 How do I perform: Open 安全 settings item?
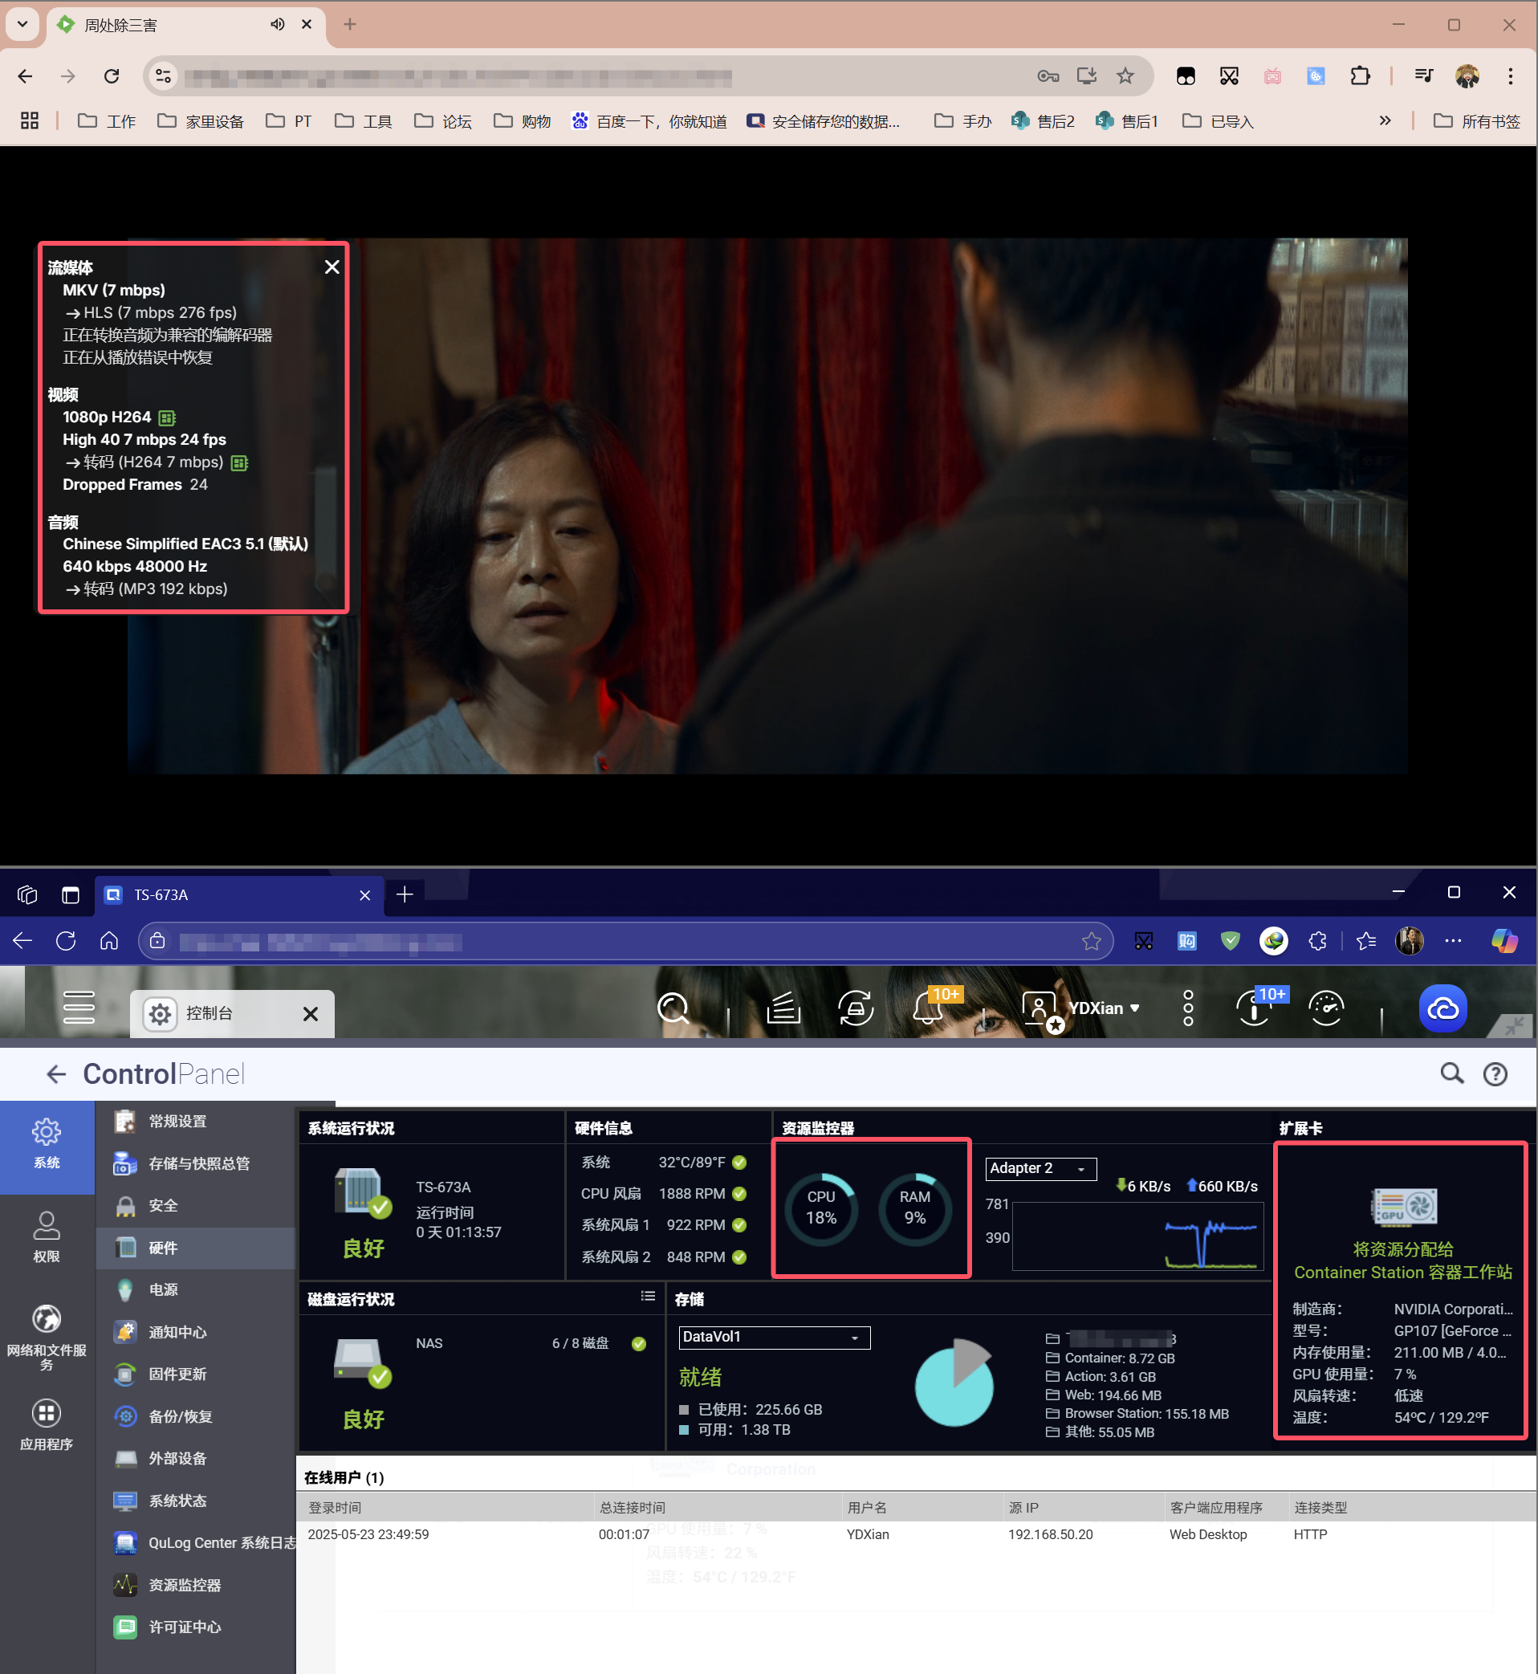click(196, 1205)
